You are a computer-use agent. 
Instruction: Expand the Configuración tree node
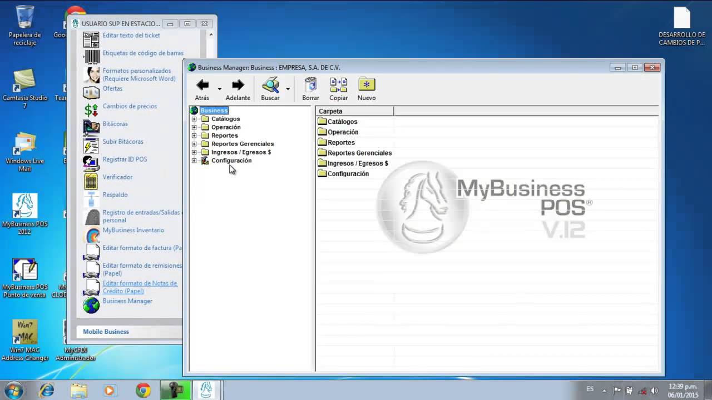click(x=194, y=161)
